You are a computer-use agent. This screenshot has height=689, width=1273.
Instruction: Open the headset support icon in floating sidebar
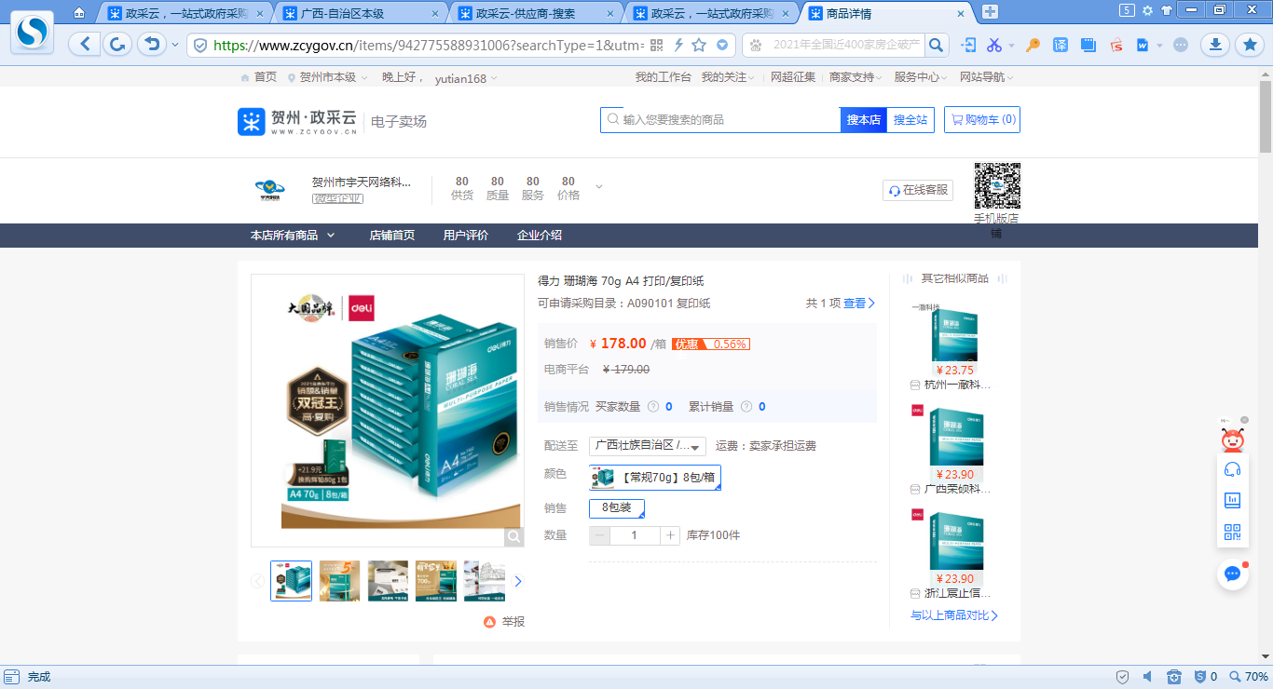click(x=1232, y=469)
